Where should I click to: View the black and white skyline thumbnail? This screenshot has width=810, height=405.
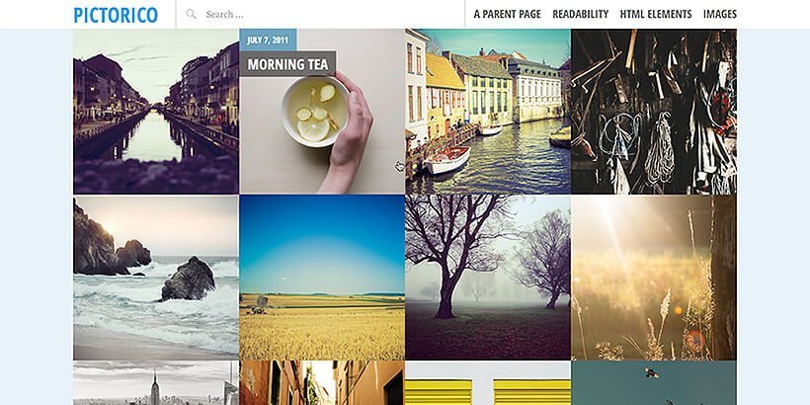pos(156,383)
